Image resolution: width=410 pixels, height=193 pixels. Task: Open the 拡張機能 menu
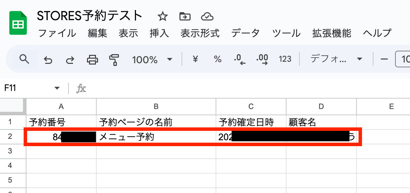point(332,33)
